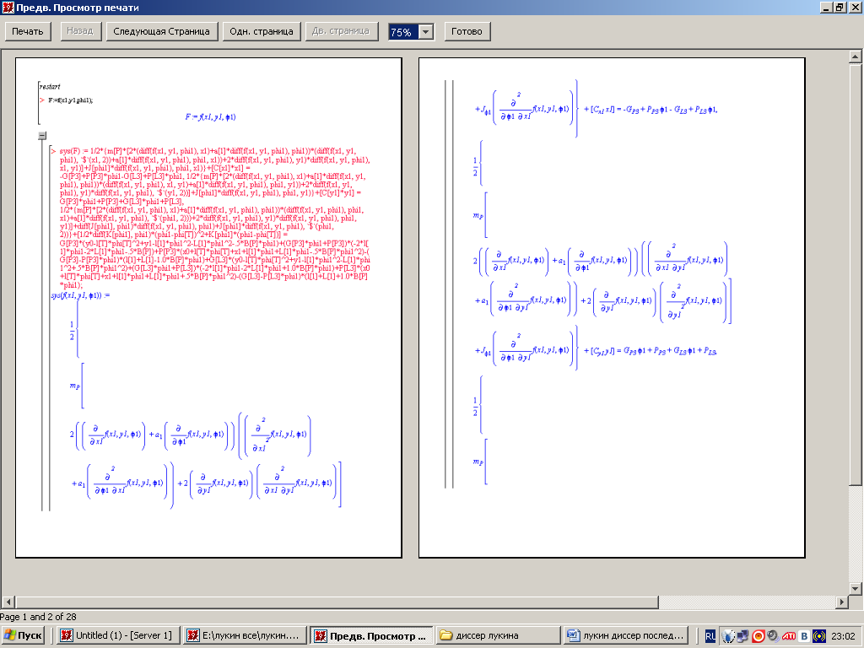This screenshot has width=864, height=648.
Task: Open the диссер лукина folder from taskbar
Action: tap(496, 635)
